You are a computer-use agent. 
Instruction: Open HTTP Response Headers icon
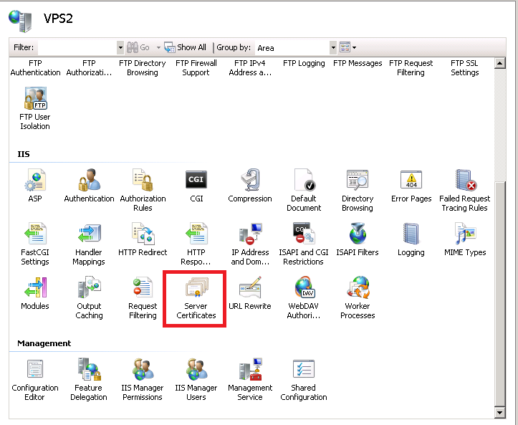[196, 244]
